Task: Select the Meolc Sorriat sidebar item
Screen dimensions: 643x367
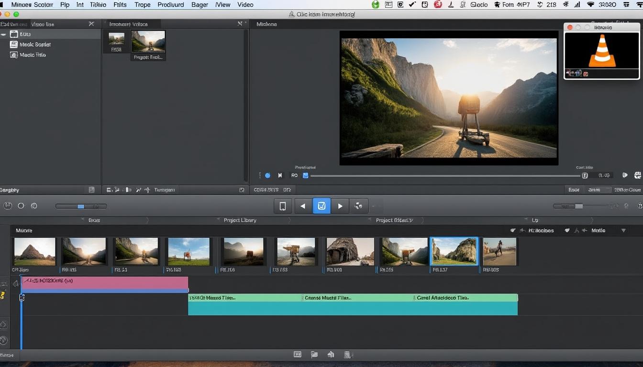Action: (35, 44)
